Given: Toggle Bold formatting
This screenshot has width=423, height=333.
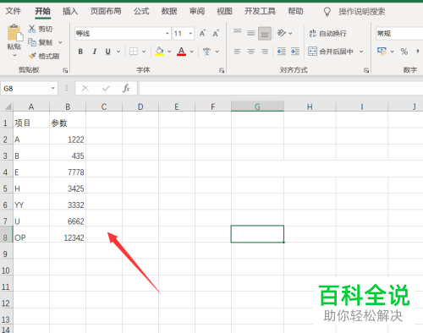Looking at the screenshot, I should pos(80,52).
